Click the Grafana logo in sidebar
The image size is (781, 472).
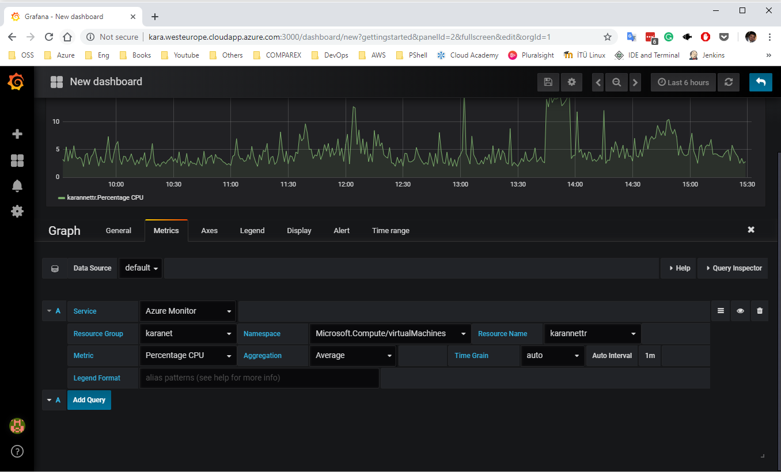(x=16, y=82)
